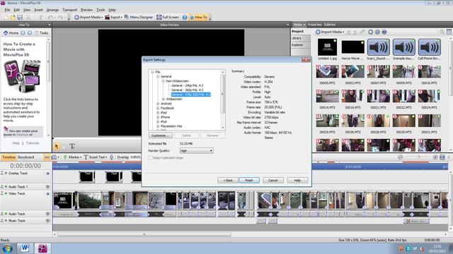Image resolution: width=453 pixels, height=254 pixels.
Task: Select Untitled-1.jpg media thumbnail
Action: 327,47
